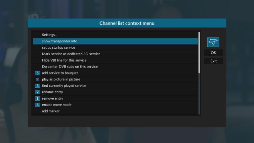This screenshot has height=143, width=254.
Task: Toggle Do center DVB subs on this service
Action: [115, 67]
